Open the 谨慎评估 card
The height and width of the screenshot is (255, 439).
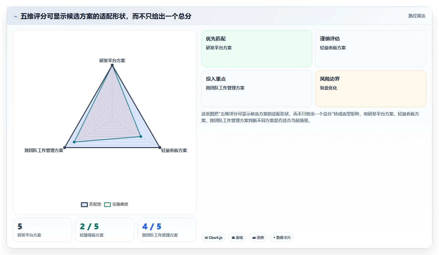pyautogui.click(x=371, y=49)
